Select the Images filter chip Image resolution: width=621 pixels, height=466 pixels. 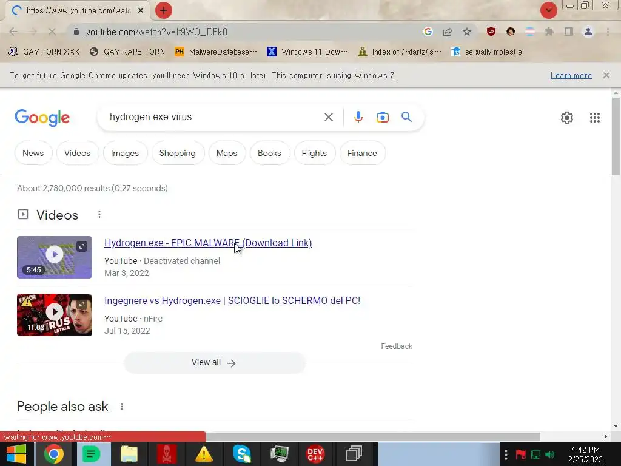125,153
